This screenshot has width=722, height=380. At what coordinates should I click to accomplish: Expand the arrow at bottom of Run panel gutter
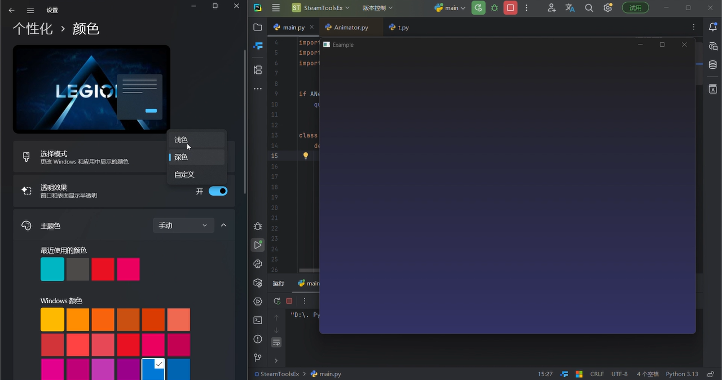(276, 360)
